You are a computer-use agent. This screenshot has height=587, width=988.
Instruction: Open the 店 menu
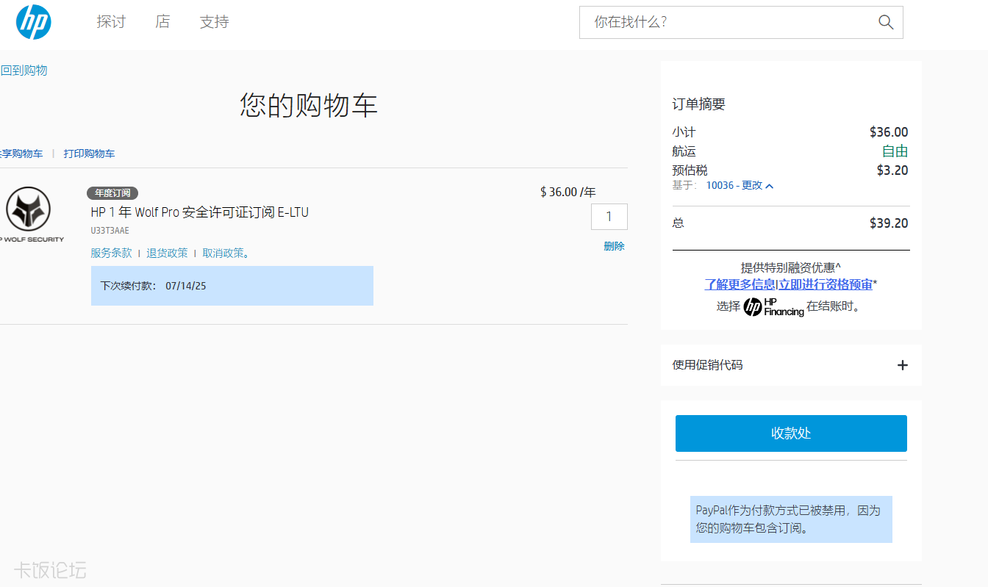162,22
